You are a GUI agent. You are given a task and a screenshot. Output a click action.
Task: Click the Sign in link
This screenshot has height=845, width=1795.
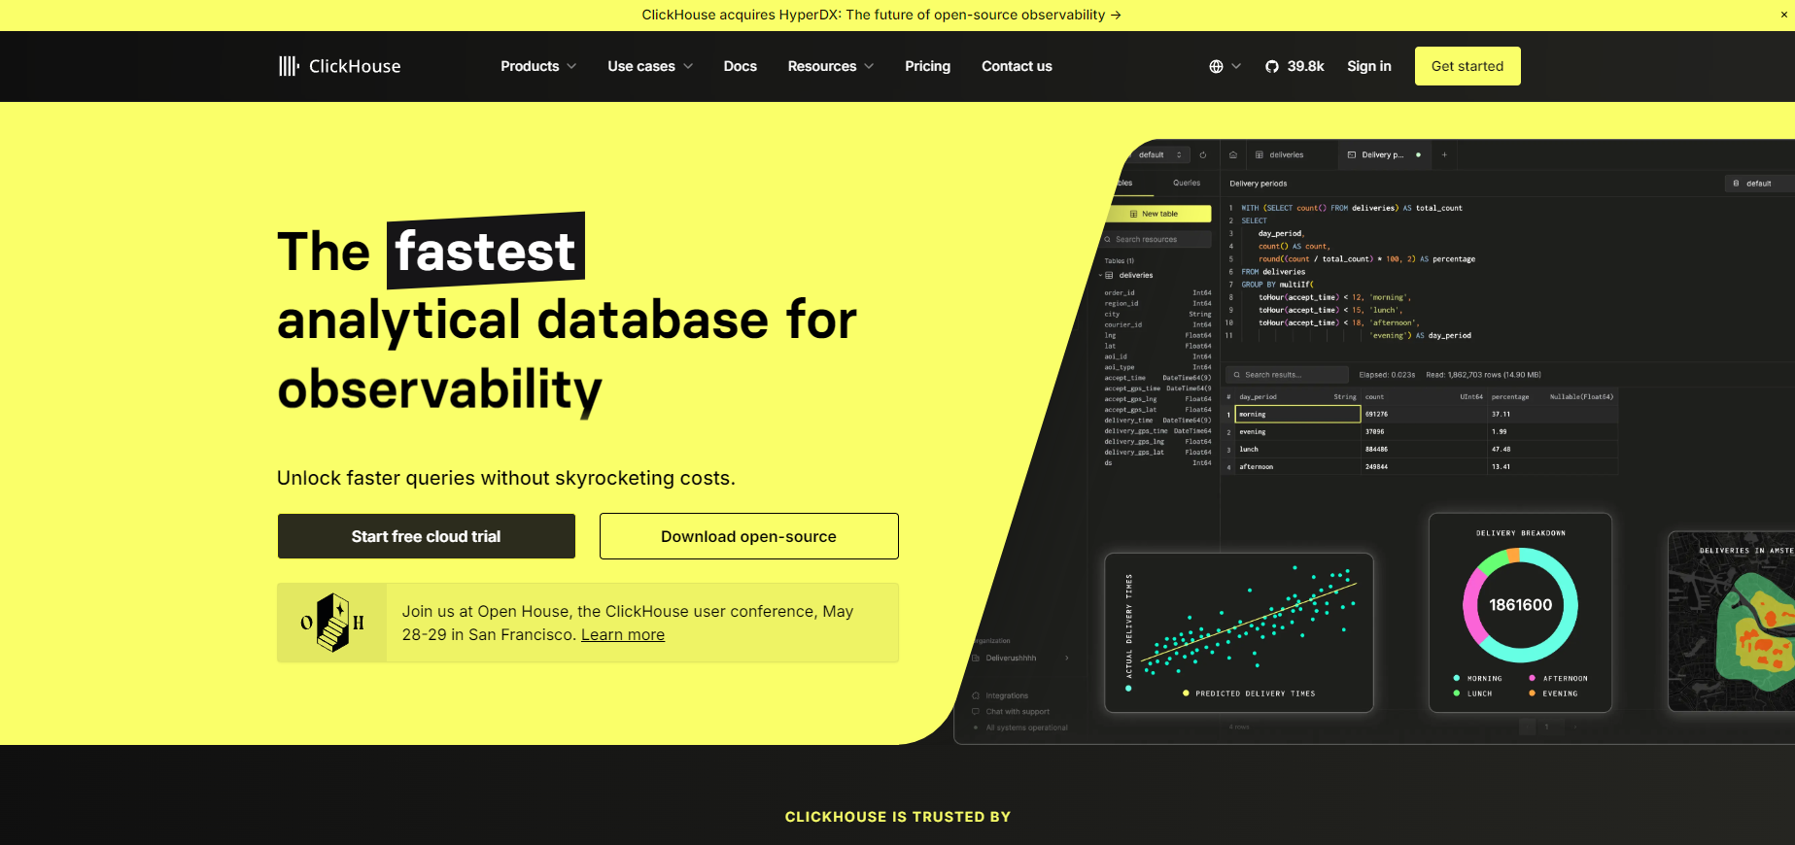click(x=1368, y=66)
